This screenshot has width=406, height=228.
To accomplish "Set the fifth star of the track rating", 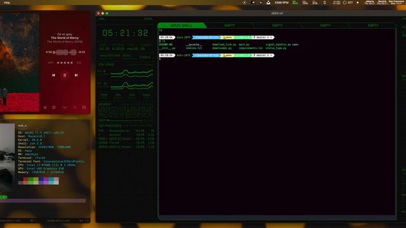I will [x=72, y=63].
